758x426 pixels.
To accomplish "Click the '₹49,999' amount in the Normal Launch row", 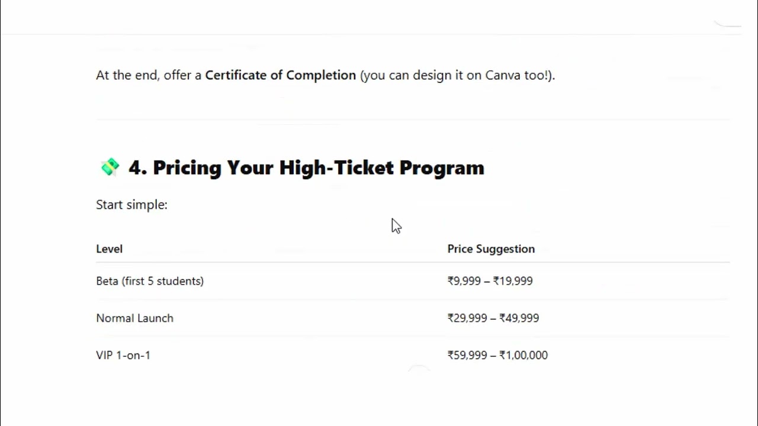I will click(x=519, y=318).
